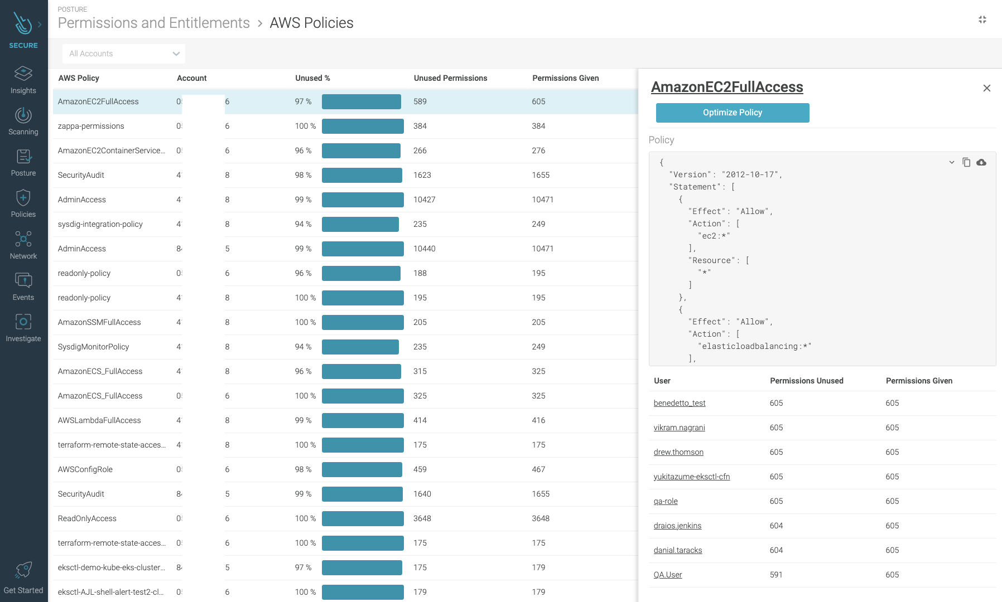This screenshot has width=1002, height=602.
Task: Click the unused bar for ReadOnlyAccess
Action: [363, 518]
